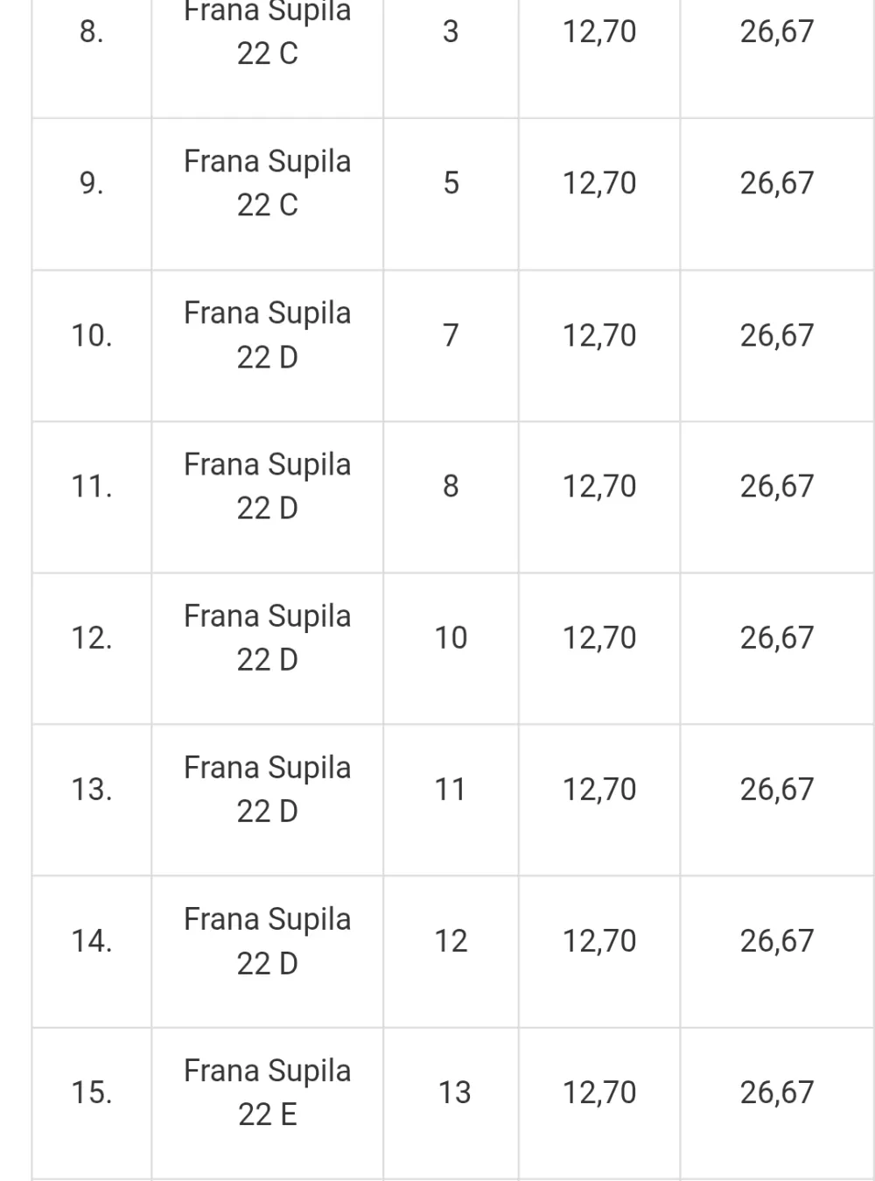Tap the value 13 in row 15
Screen dimensions: 875x1181
pos(454,1093)
